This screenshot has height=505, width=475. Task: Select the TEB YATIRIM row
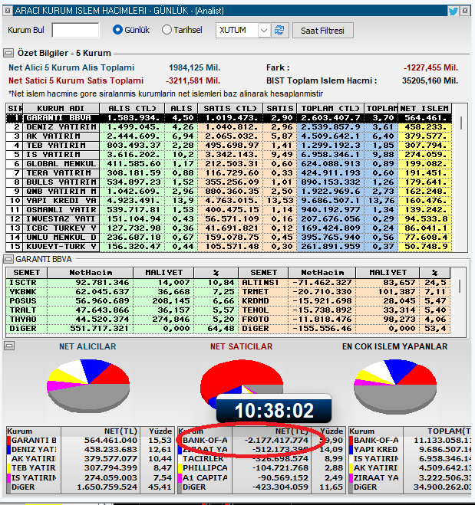pyautogui.click(x=229, y=146)
